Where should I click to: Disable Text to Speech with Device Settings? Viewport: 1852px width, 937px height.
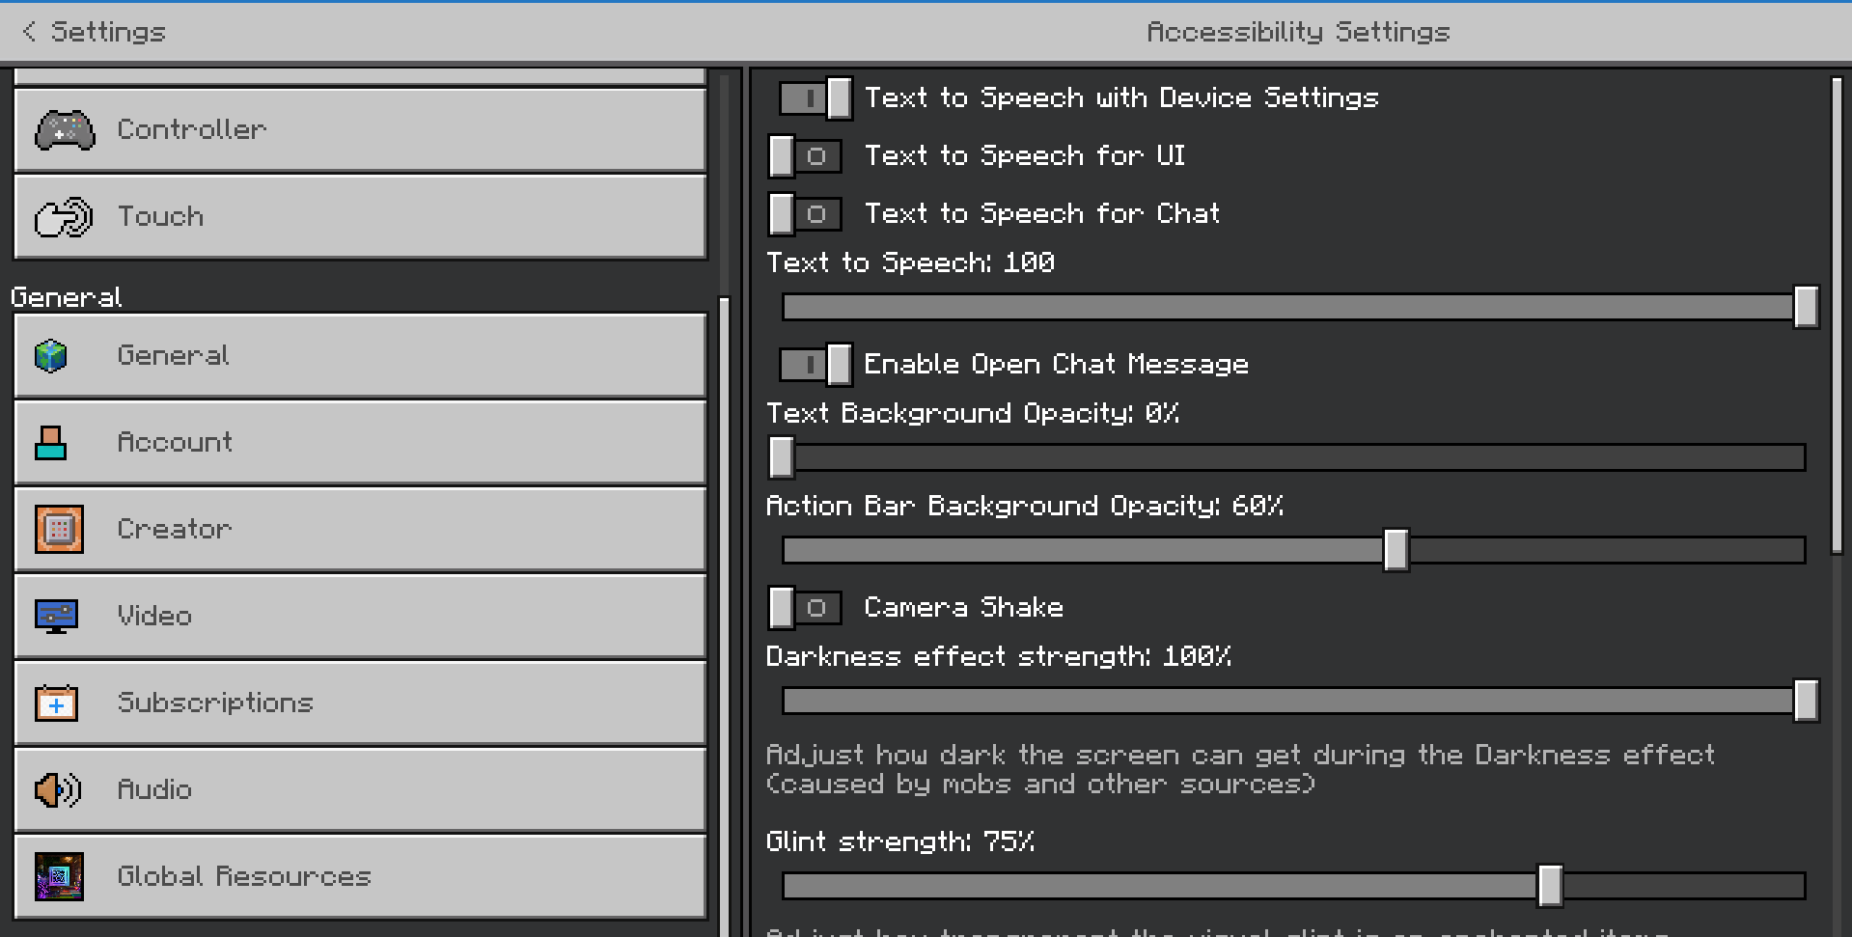pos(815,97)
